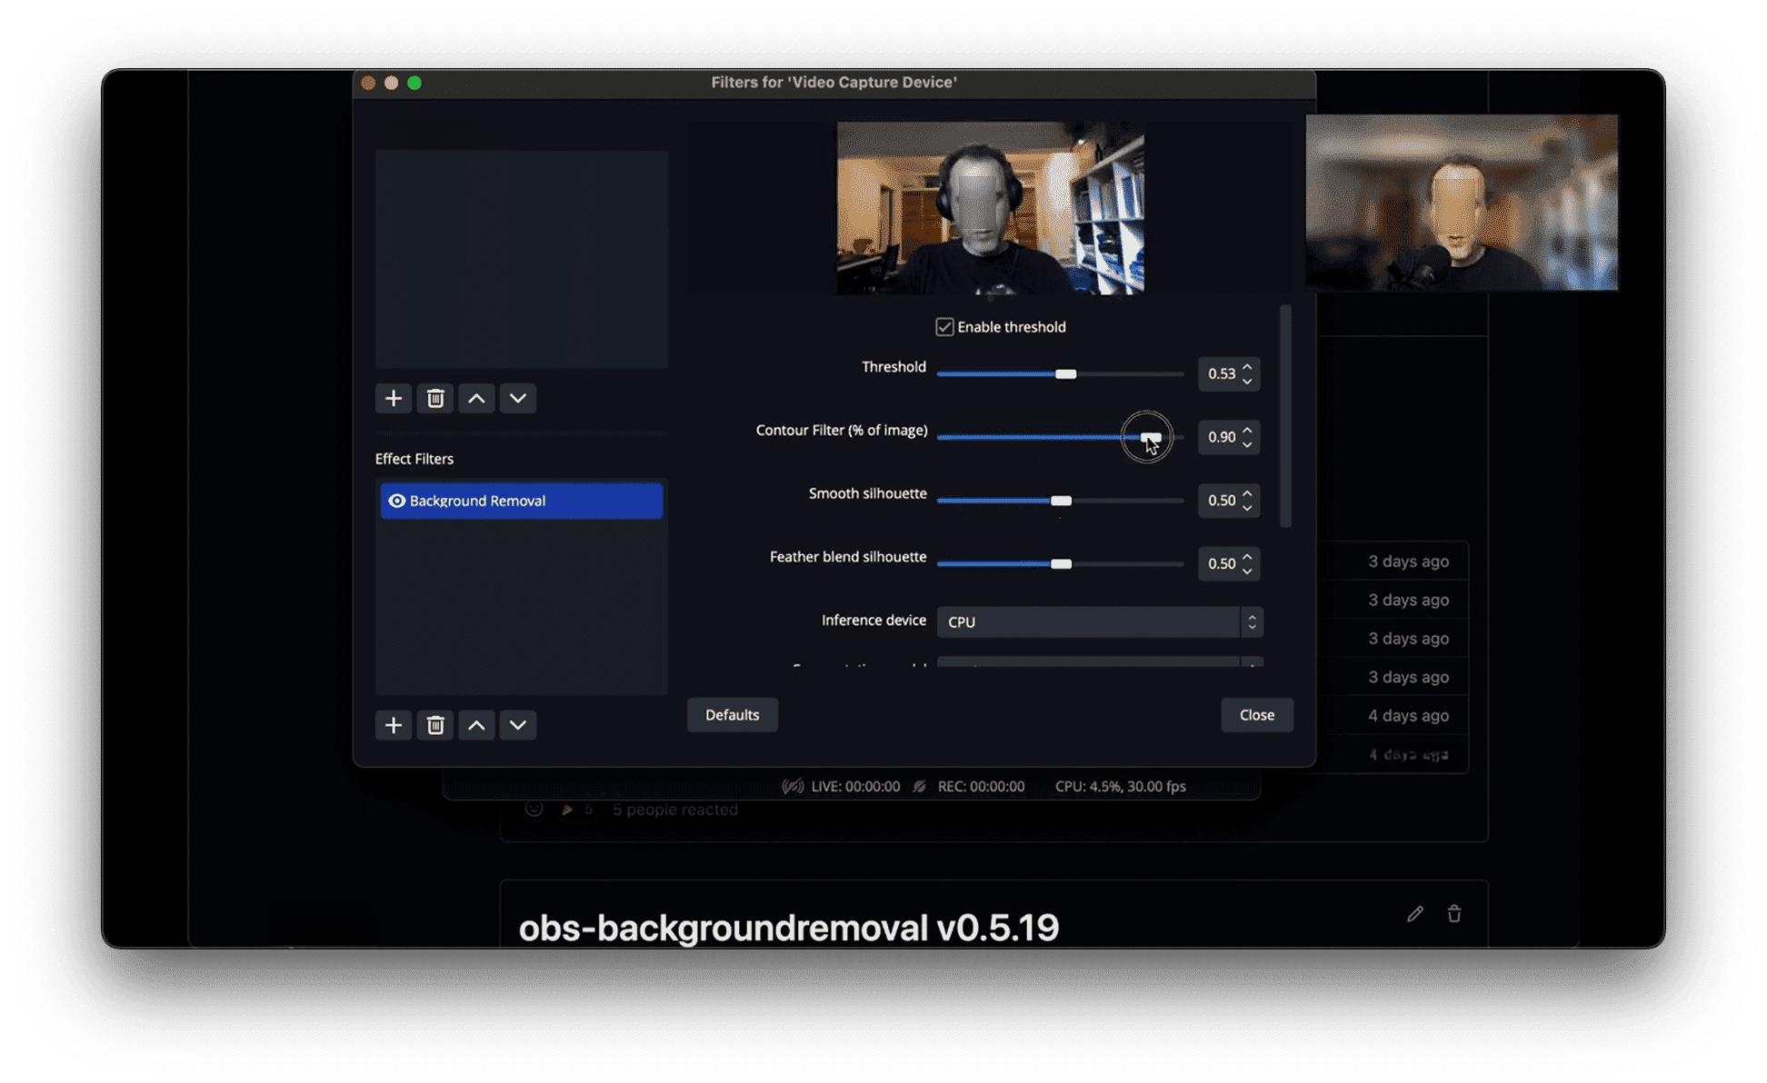Close the Filters dialog with the Close button
Screen dimensions: 1767x1083
[x=1257, y=715]
